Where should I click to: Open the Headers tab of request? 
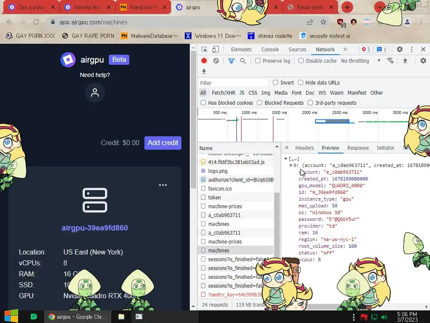click(x=304, y=148)
